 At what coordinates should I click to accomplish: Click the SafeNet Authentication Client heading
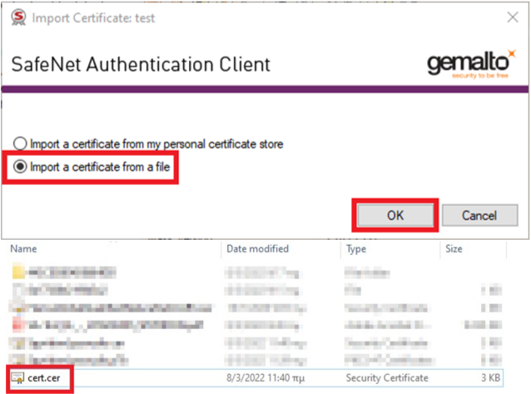[140, 64]
